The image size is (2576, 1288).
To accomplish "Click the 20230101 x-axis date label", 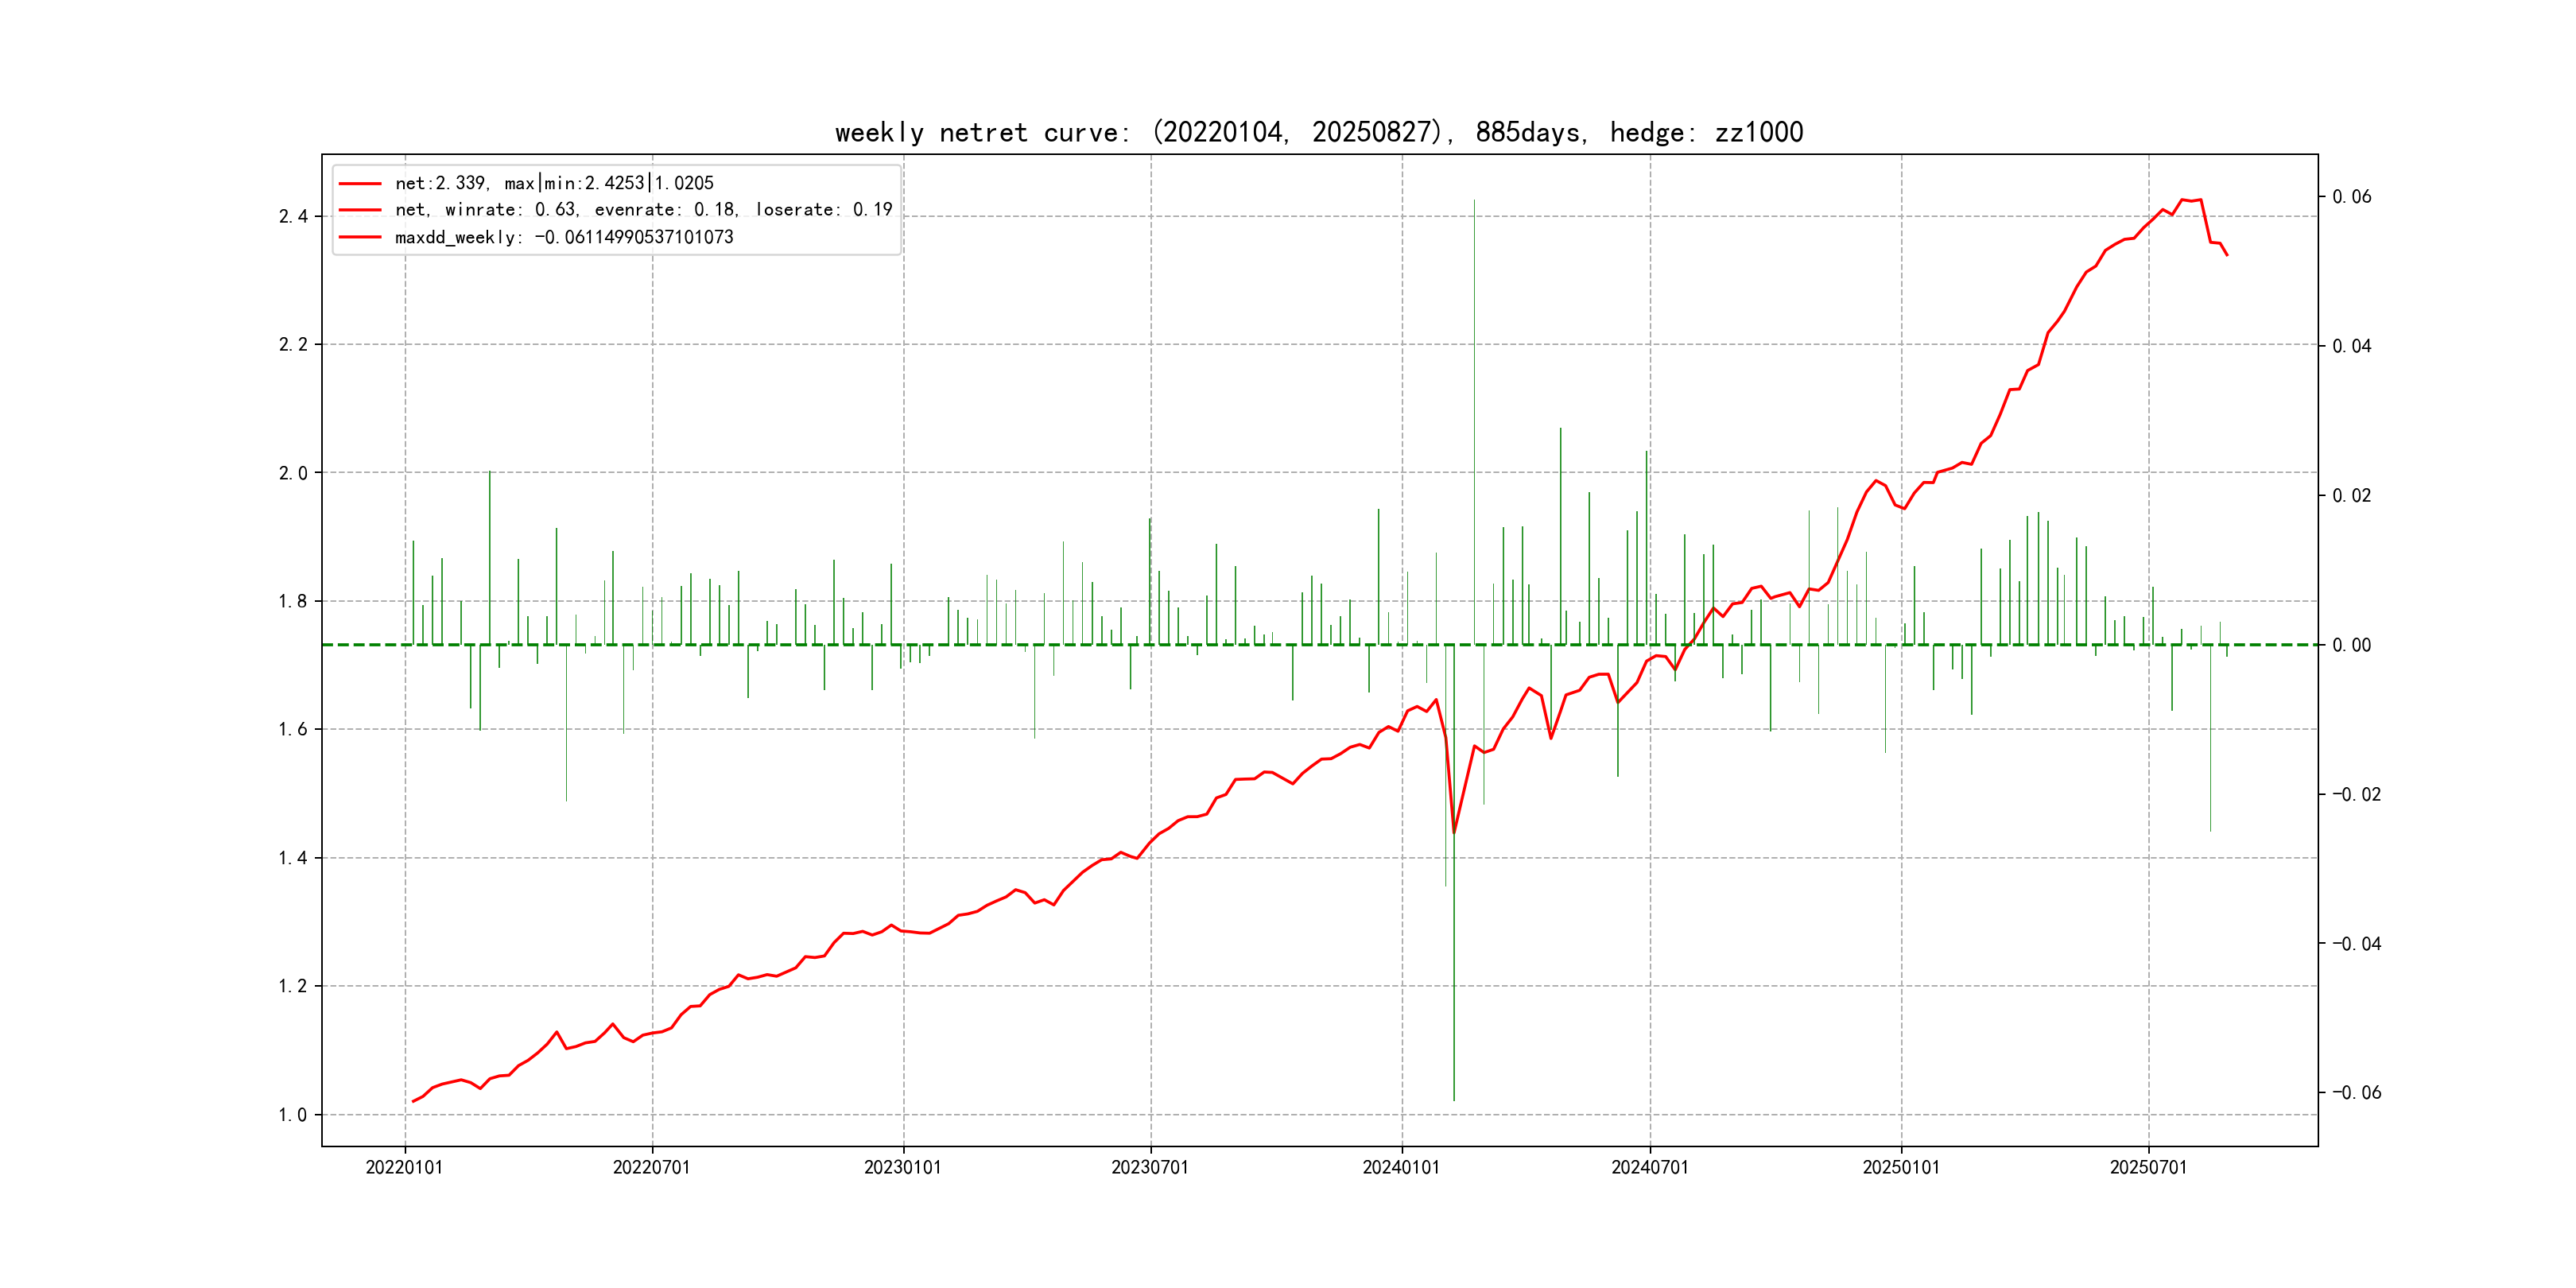I will pyautogui.click(x=902, y=1167).
